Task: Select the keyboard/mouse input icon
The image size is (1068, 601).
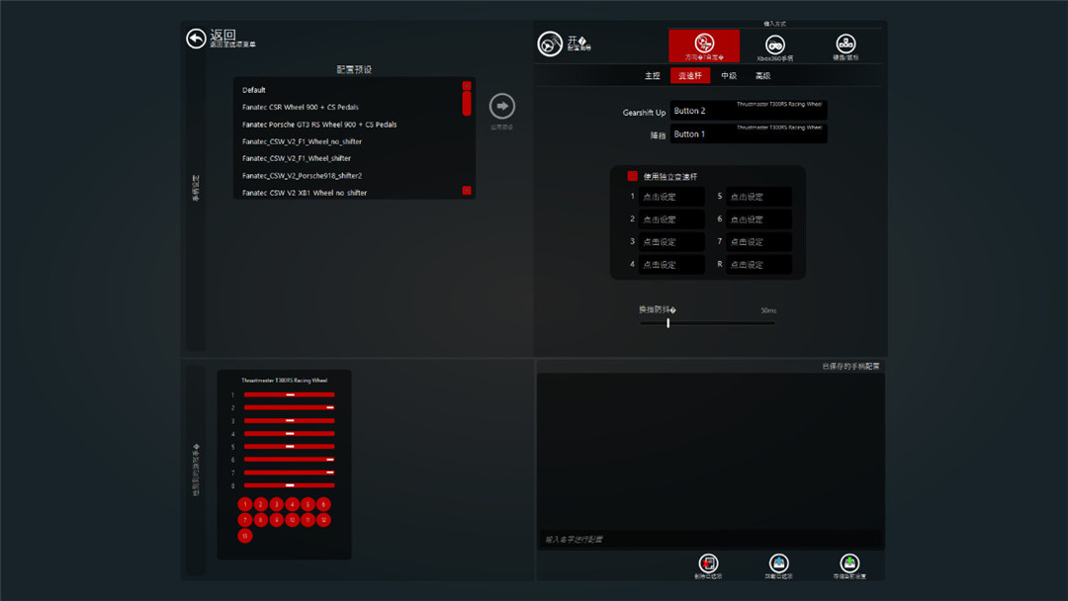Action: point(845,45)
